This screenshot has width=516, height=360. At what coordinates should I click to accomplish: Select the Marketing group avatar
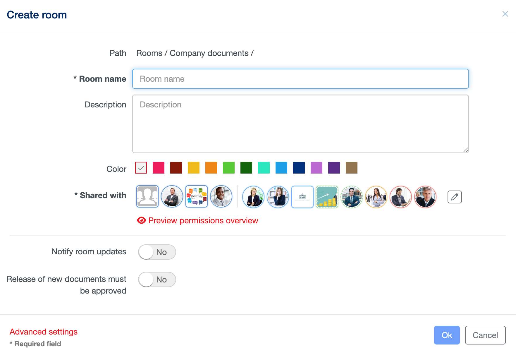click(x=197, y=196)
